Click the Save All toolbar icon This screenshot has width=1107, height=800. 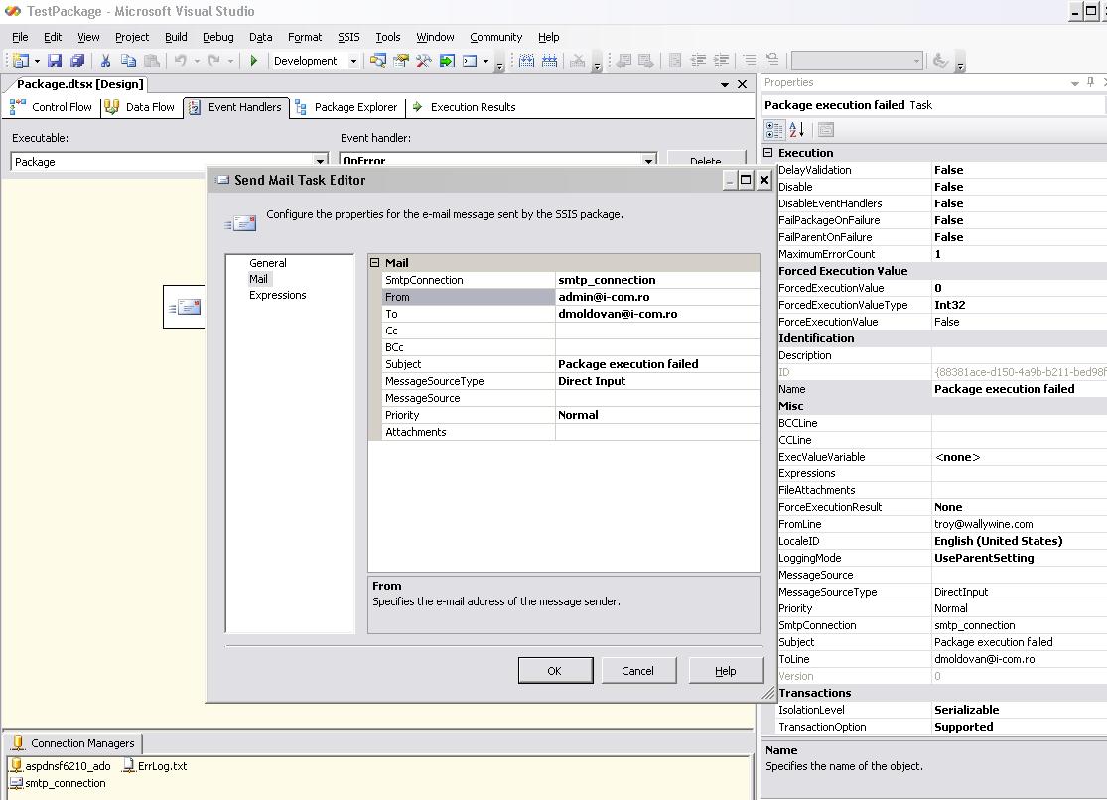point(76,61)
